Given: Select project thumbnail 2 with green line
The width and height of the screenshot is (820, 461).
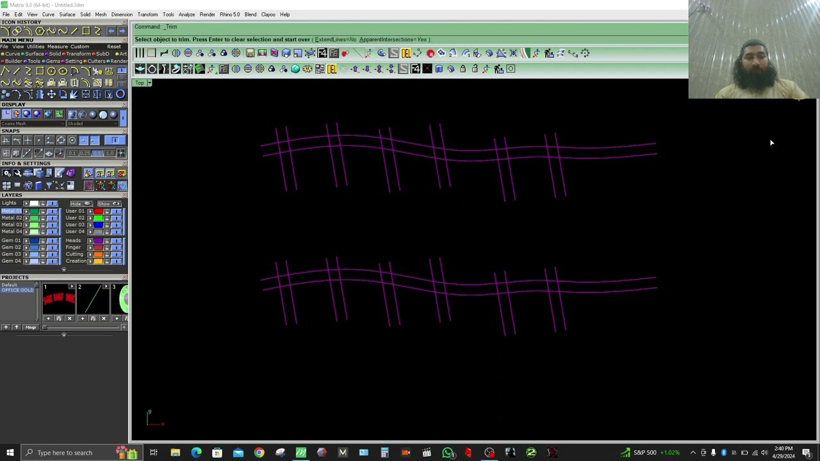Looking at the screenshot, I should pos(93,300).
